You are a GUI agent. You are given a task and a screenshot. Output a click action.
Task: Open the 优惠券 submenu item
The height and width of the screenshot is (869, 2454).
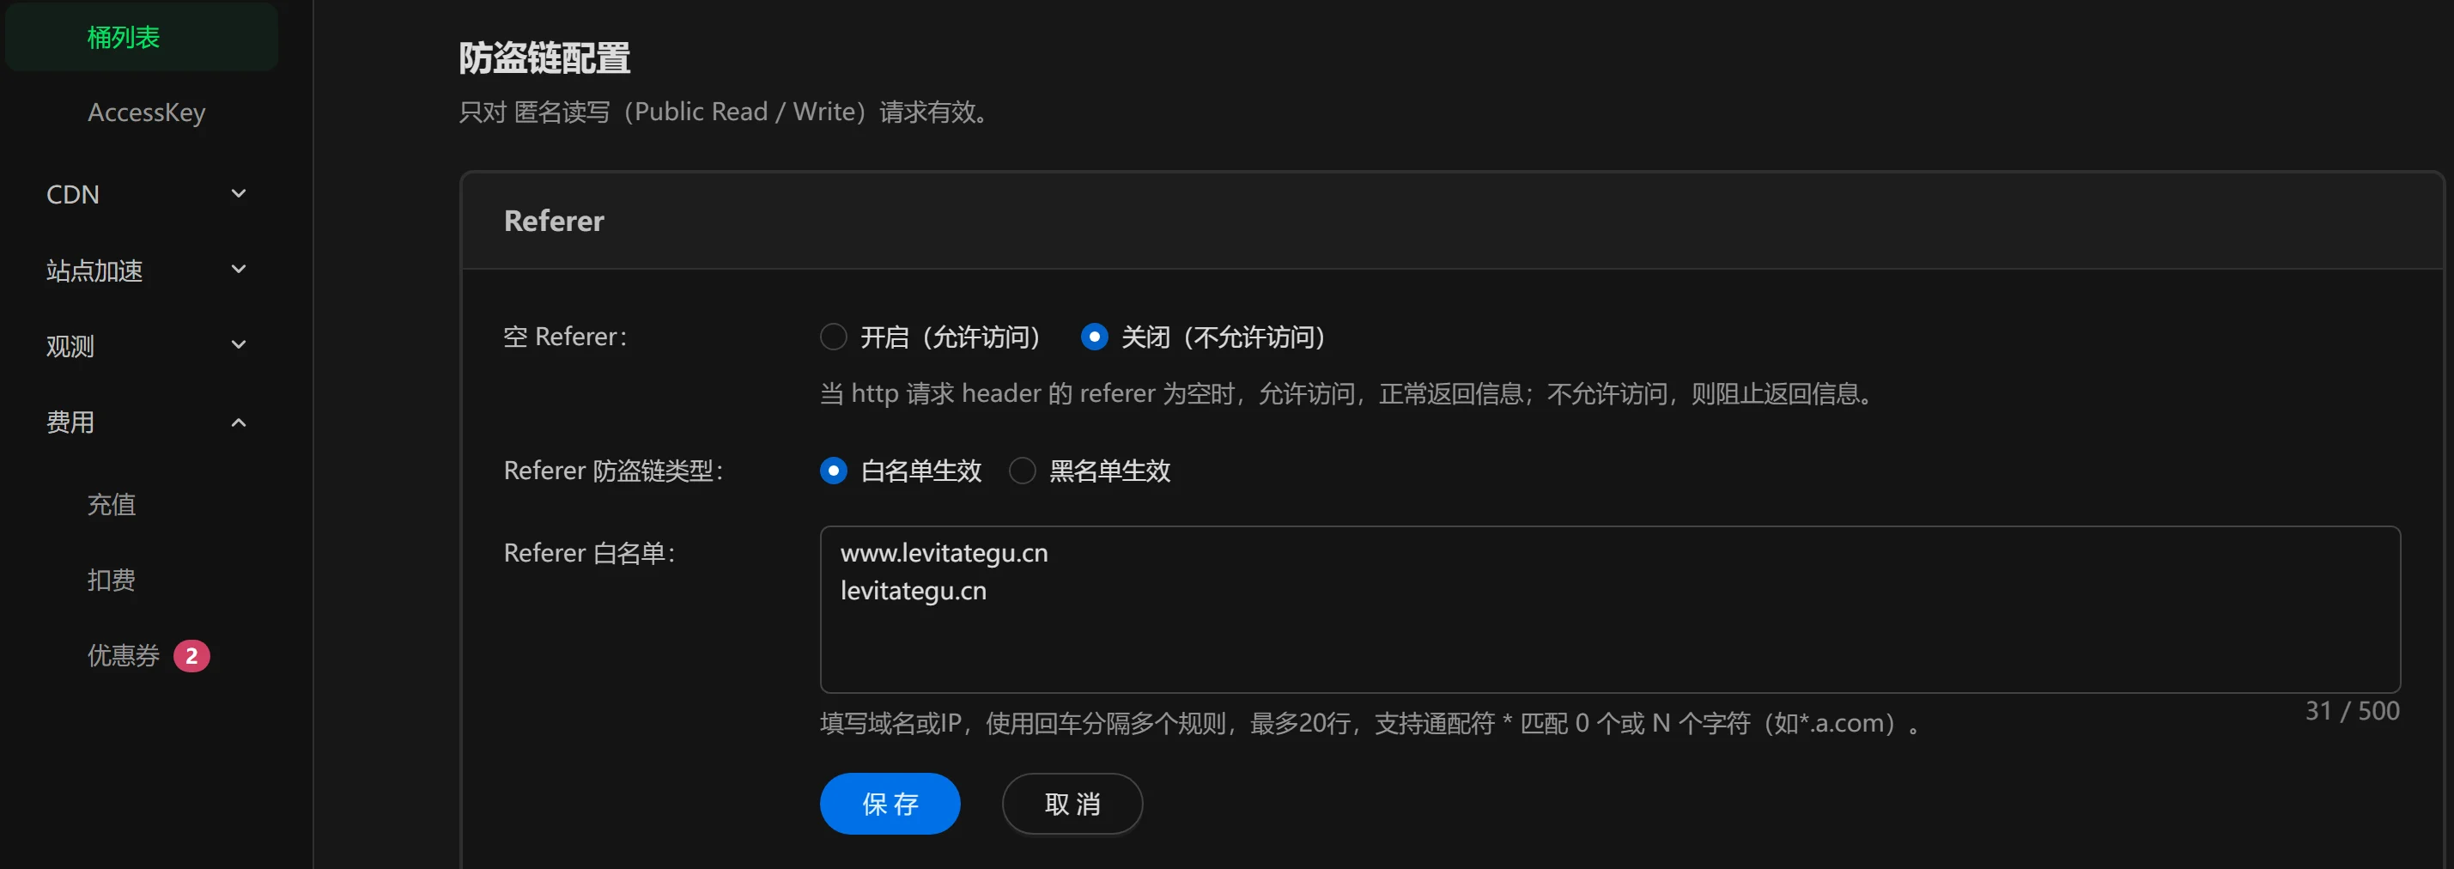(124, 655)
